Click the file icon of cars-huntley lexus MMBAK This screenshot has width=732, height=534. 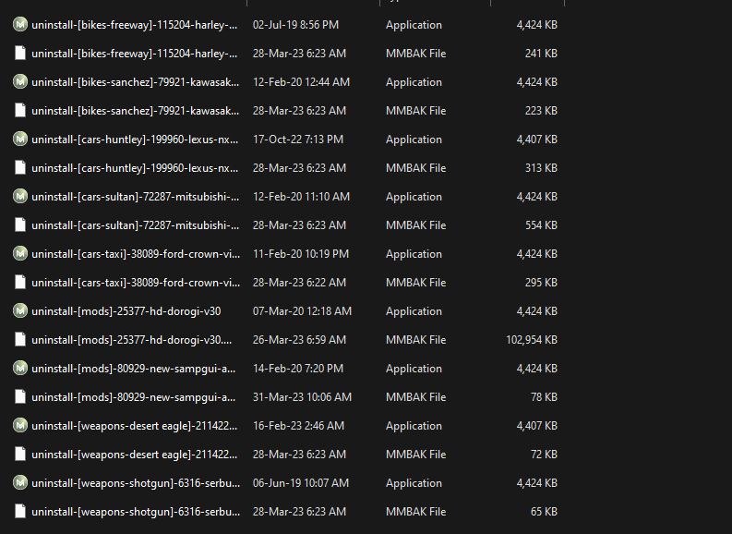pyautogui.click(x=20, y=167)
